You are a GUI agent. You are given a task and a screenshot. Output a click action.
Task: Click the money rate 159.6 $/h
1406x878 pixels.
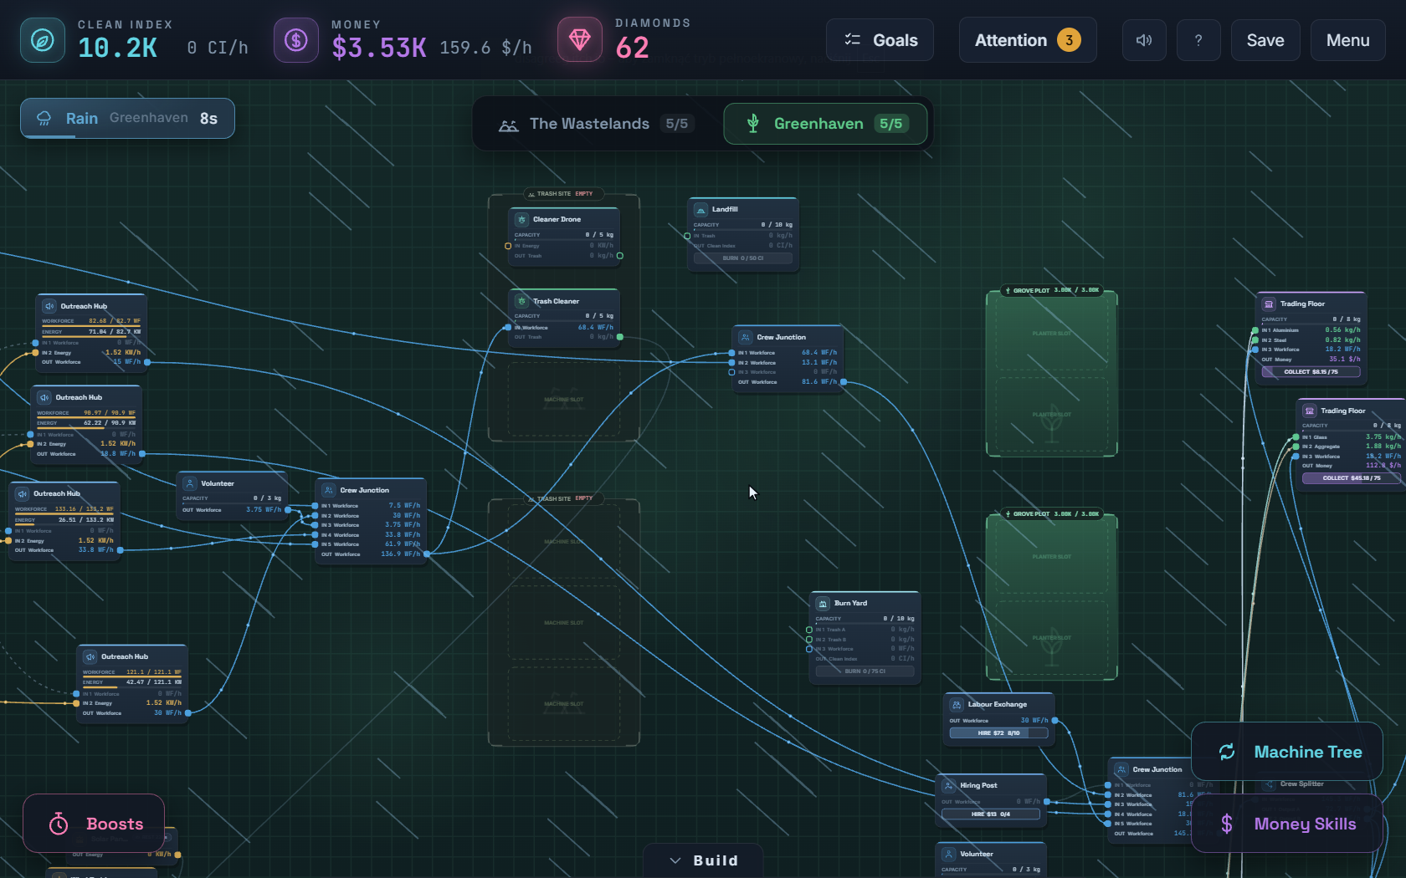tap(485, 48)
